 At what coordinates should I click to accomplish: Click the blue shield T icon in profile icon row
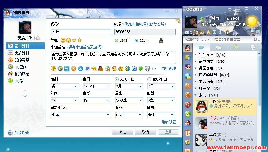pyautogui.click(x=87, y=69)
